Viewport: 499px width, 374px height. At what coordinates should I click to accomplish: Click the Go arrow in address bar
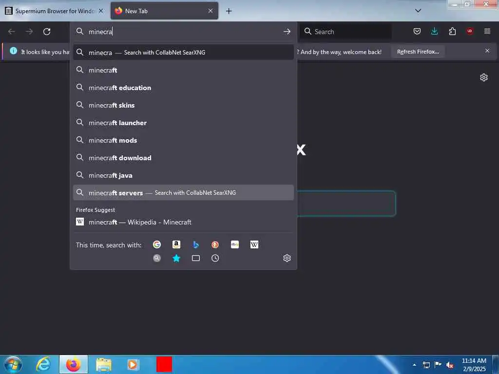[x=287, y=32]
